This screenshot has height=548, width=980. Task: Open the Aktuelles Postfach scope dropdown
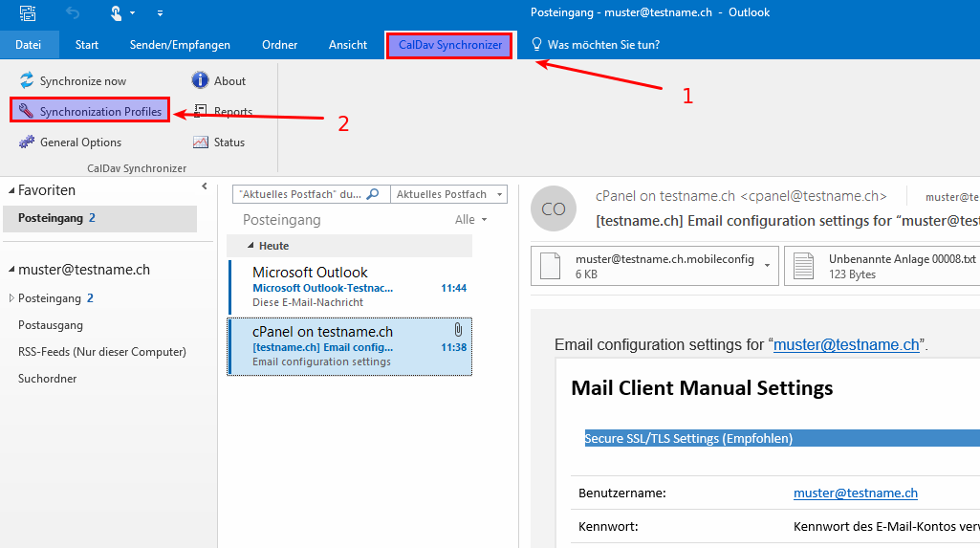point(499,194)
